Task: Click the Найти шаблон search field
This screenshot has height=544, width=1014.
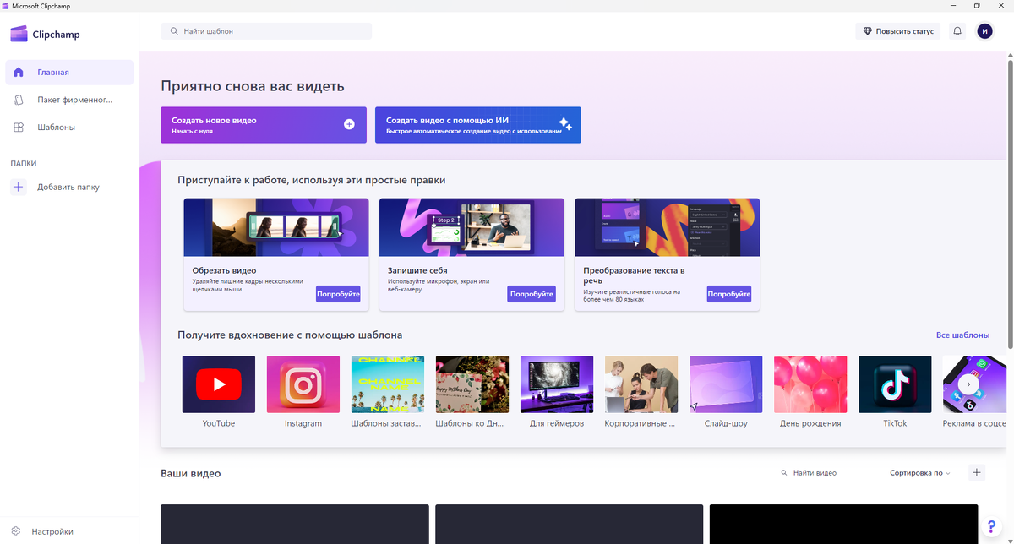Action: tap(266, 31)
